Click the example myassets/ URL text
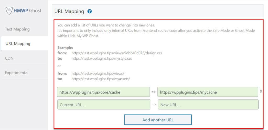This screenshot has height=130, width=268. [101, 79]
